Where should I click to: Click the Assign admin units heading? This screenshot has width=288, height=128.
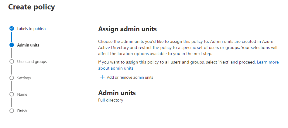click(x=127, y=29)
